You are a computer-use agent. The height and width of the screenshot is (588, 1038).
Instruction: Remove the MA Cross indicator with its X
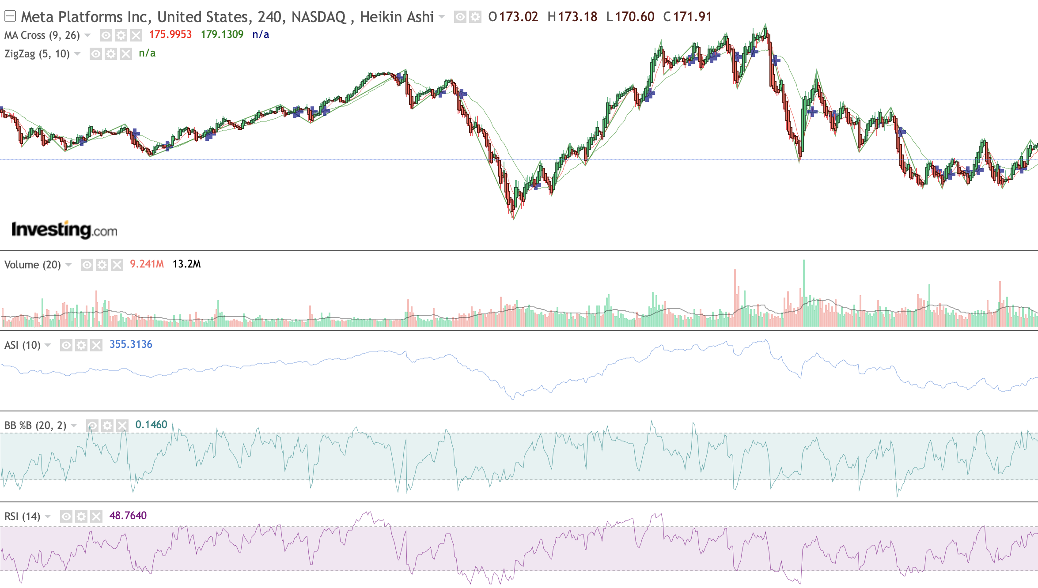coord(136,35)
